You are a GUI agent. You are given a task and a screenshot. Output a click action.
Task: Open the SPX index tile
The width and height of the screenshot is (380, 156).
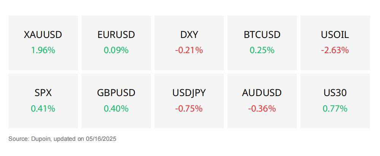pyautogui.click(x=43, y=101)
